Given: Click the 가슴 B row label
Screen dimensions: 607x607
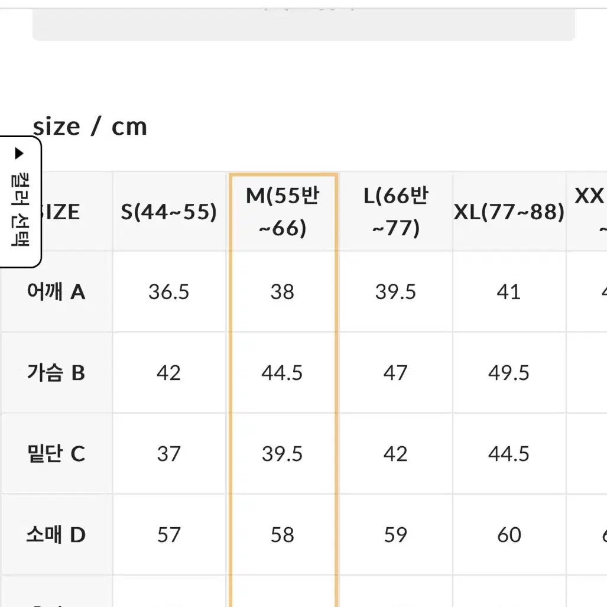Looking at the screenshot, I should tap(56, 372).
